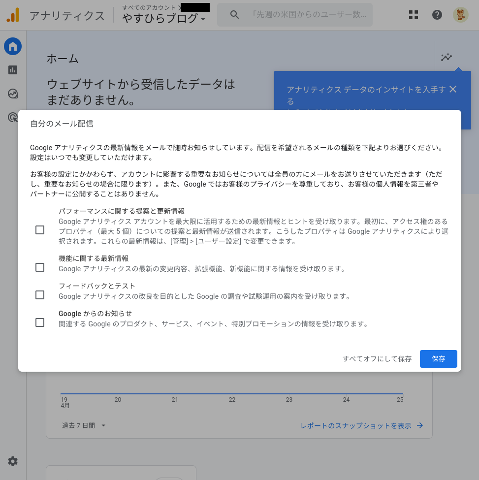Click the Google Analytics logo icon
Image resolution: width=479 pixels, height=480 pixels.
tap(13, 15)
